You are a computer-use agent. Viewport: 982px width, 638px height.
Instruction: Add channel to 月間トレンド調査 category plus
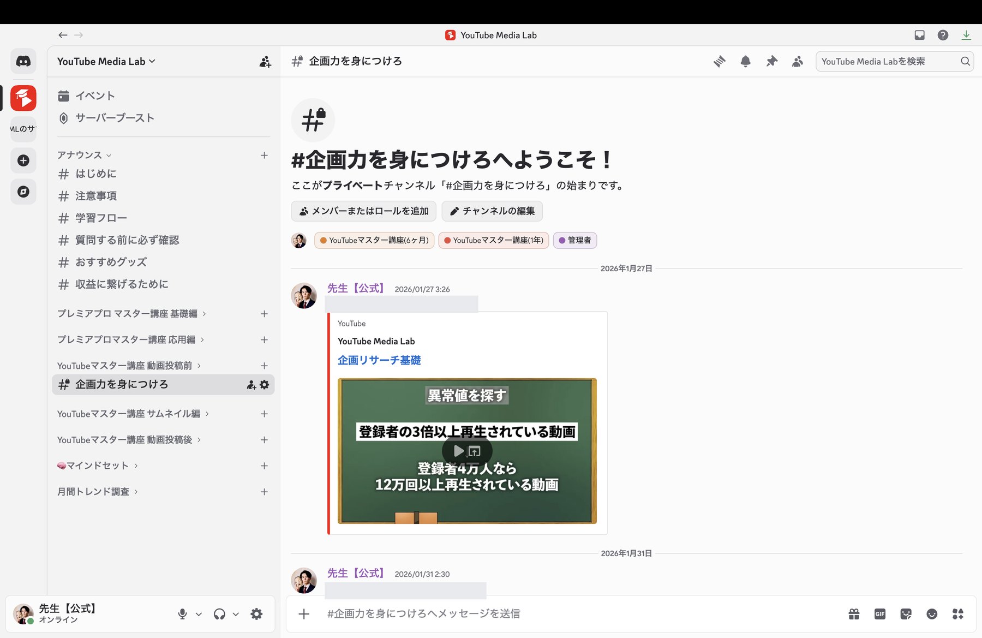click(264, 492)
